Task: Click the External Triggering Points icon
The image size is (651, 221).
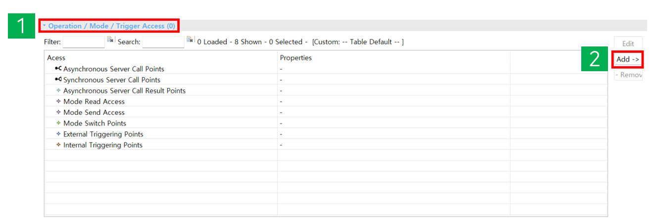Action: (59, 134)
